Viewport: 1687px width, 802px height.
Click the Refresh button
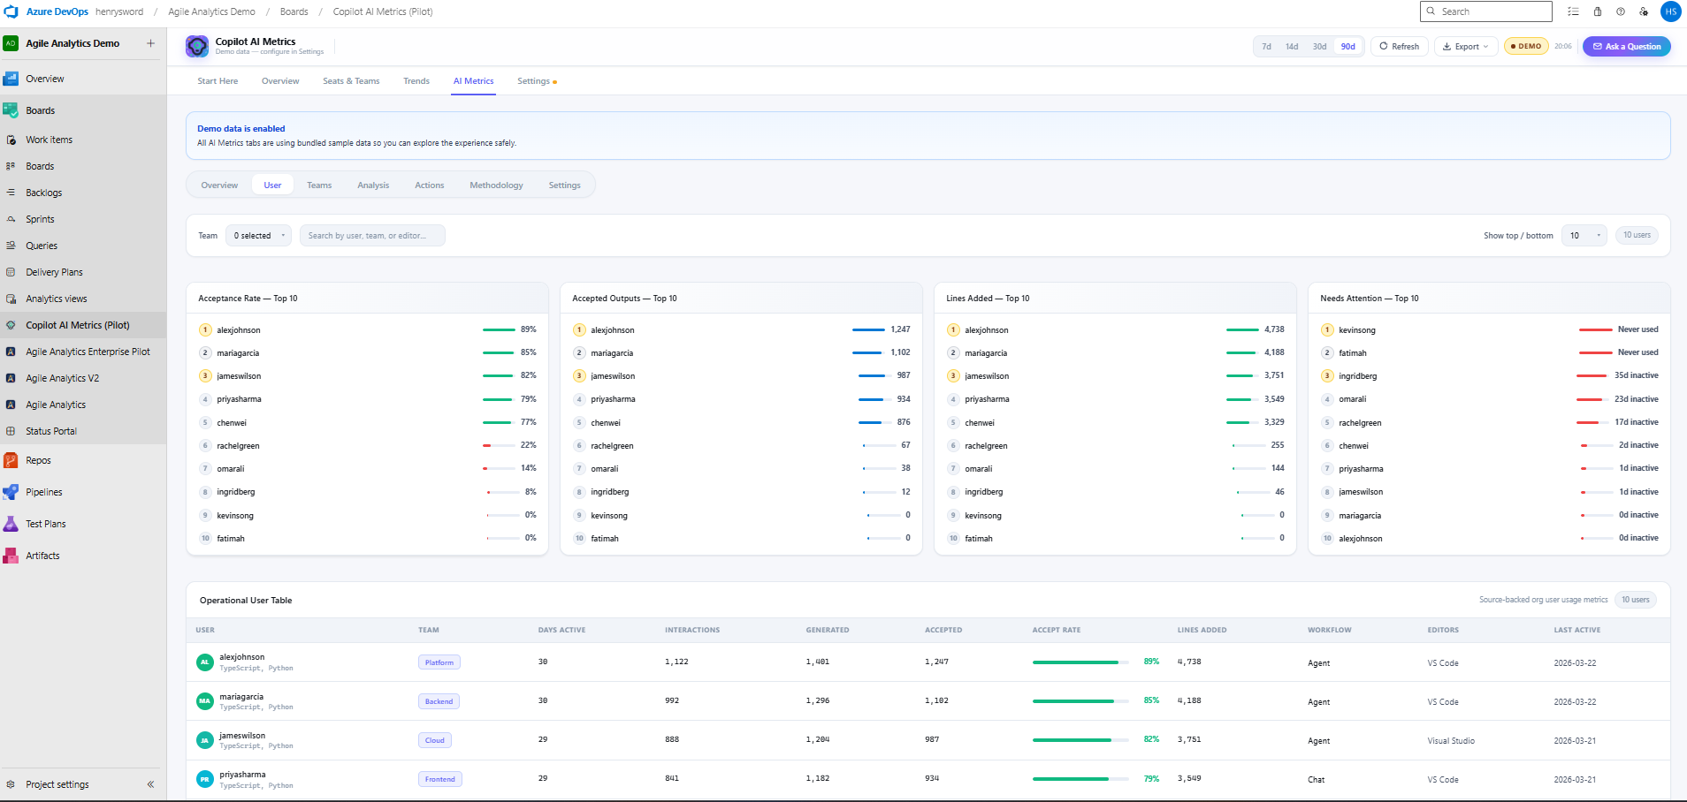1399,46
